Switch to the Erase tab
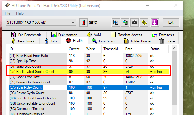This screenshot has width=194, height=115. [167, 41]
